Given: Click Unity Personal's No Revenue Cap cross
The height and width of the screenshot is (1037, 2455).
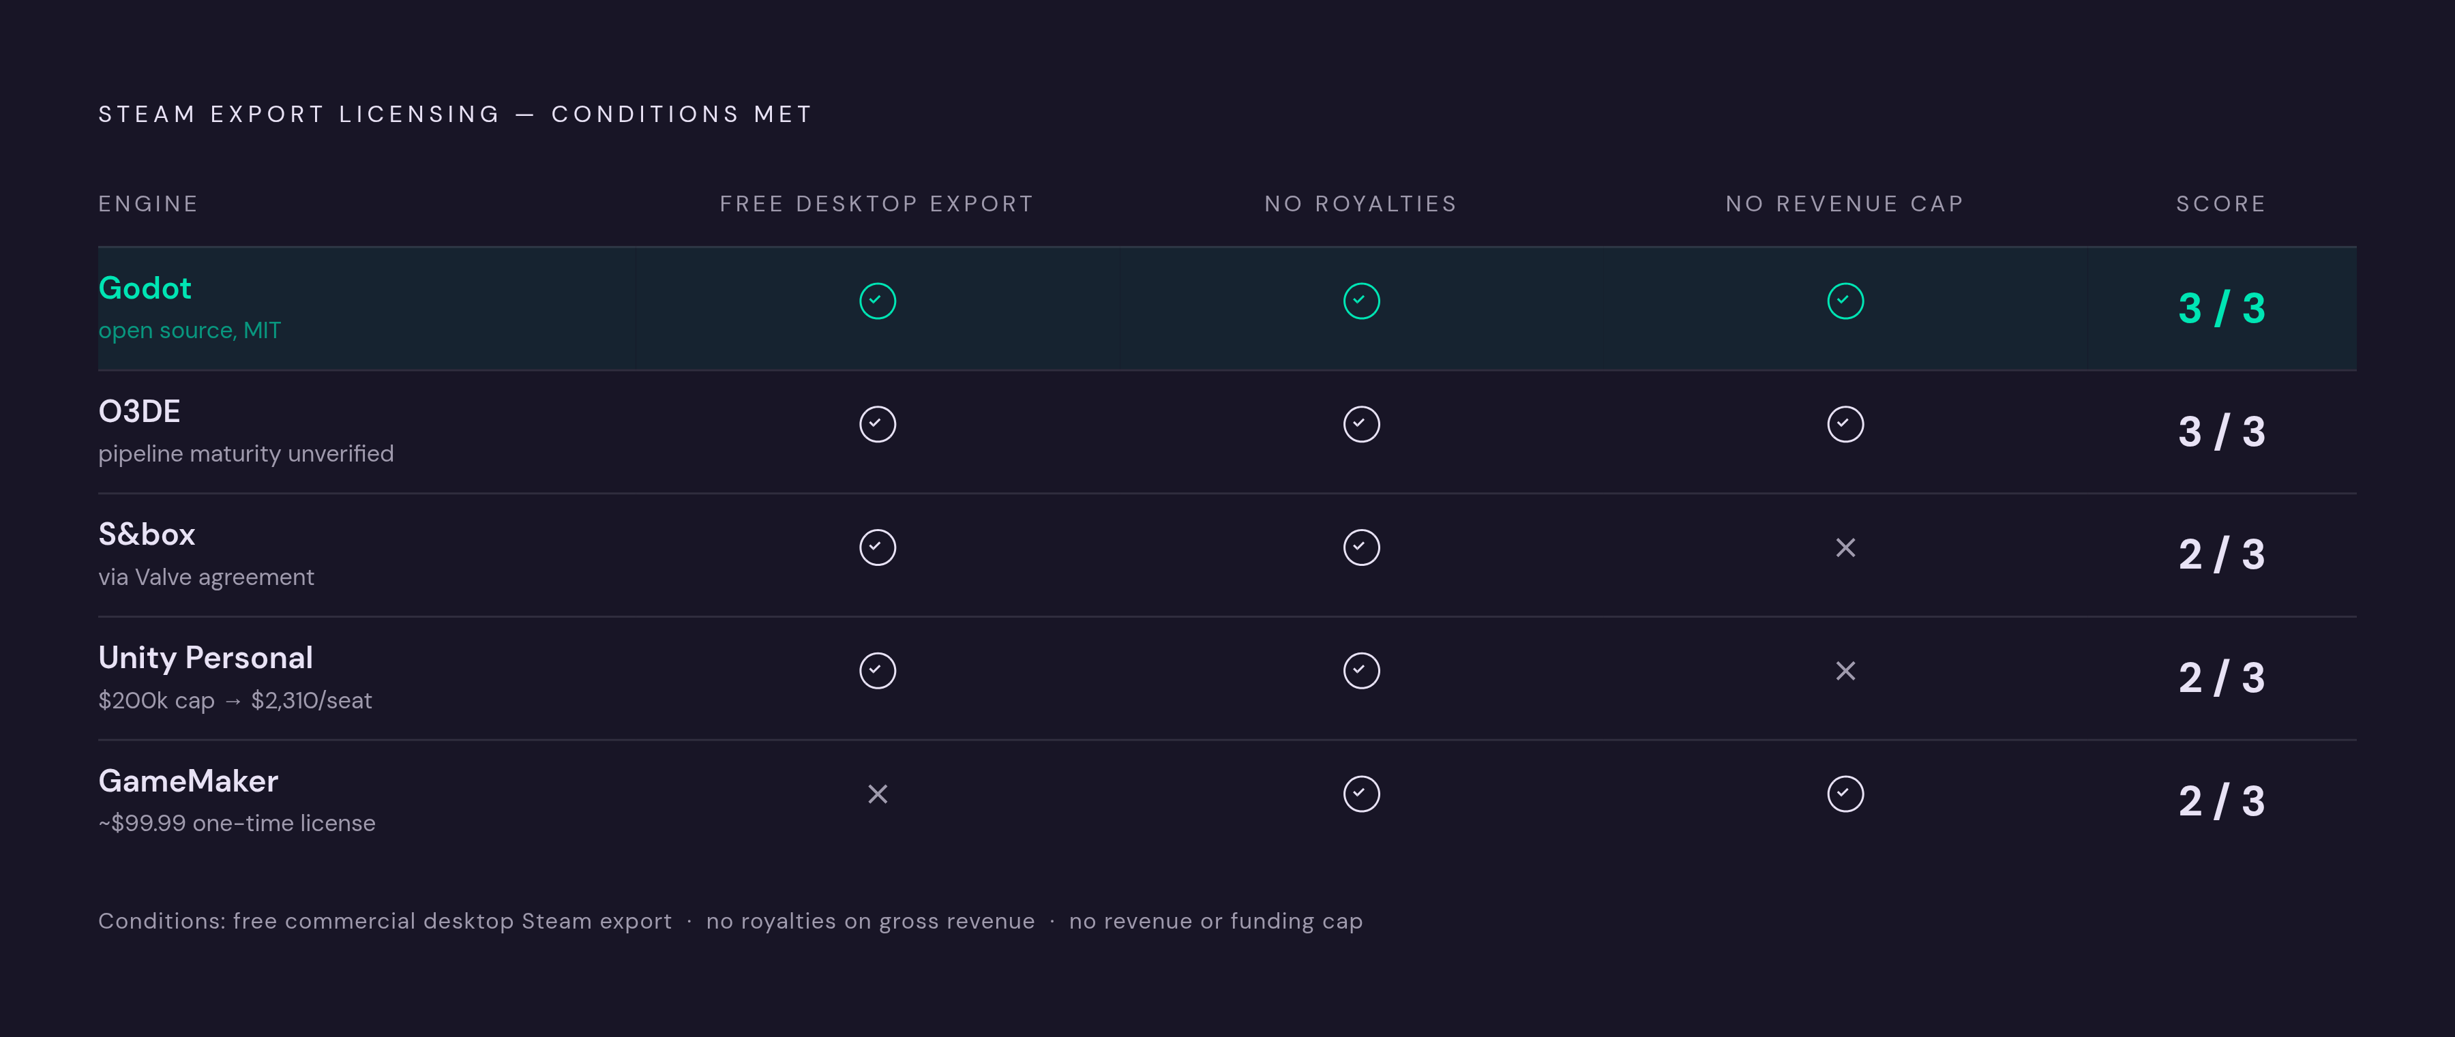Looking at the screenshot, I should pyautogui.click(x=1845, y=671).
